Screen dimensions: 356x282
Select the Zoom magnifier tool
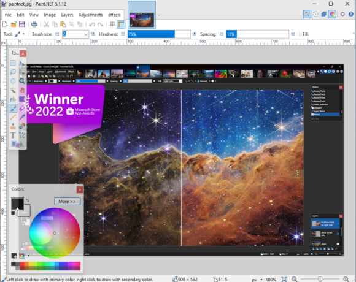tap(22, 81)
